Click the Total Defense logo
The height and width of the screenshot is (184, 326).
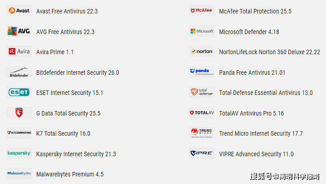pyautogui.click(x=202, y=92)
